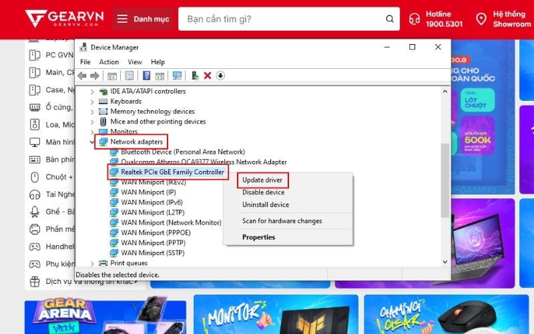
Task: Choose Properties from context menu
Action: [258, 237]
